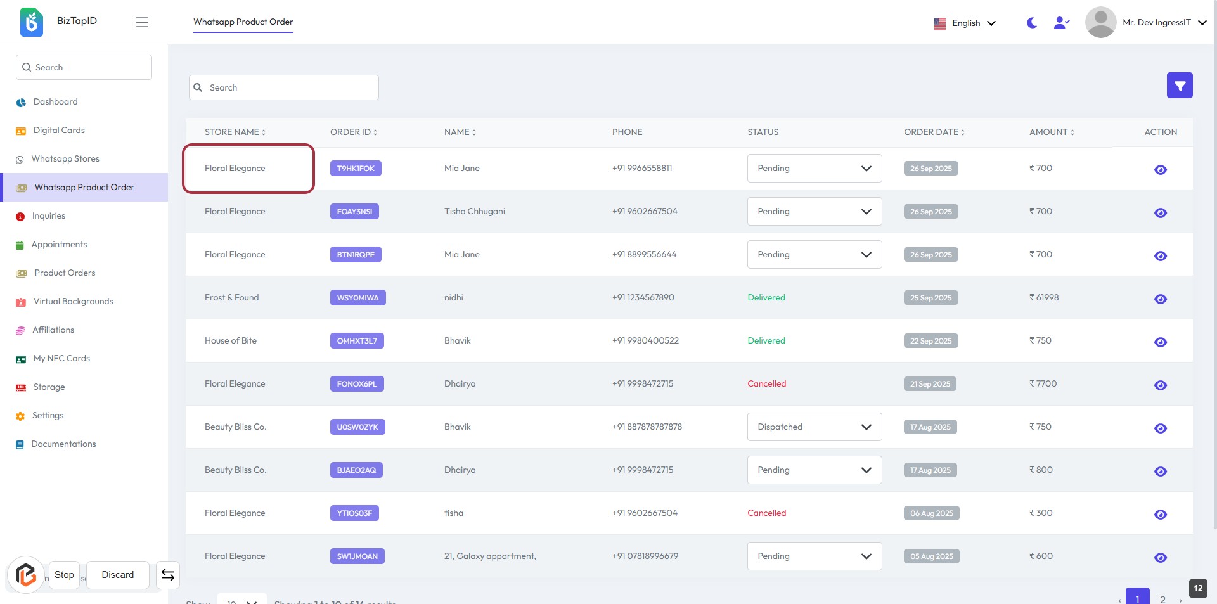Screen dimensions: 1217x604
Task: Collapse sidebar using hamburger menu icon
Action: [x=142, y=23]
